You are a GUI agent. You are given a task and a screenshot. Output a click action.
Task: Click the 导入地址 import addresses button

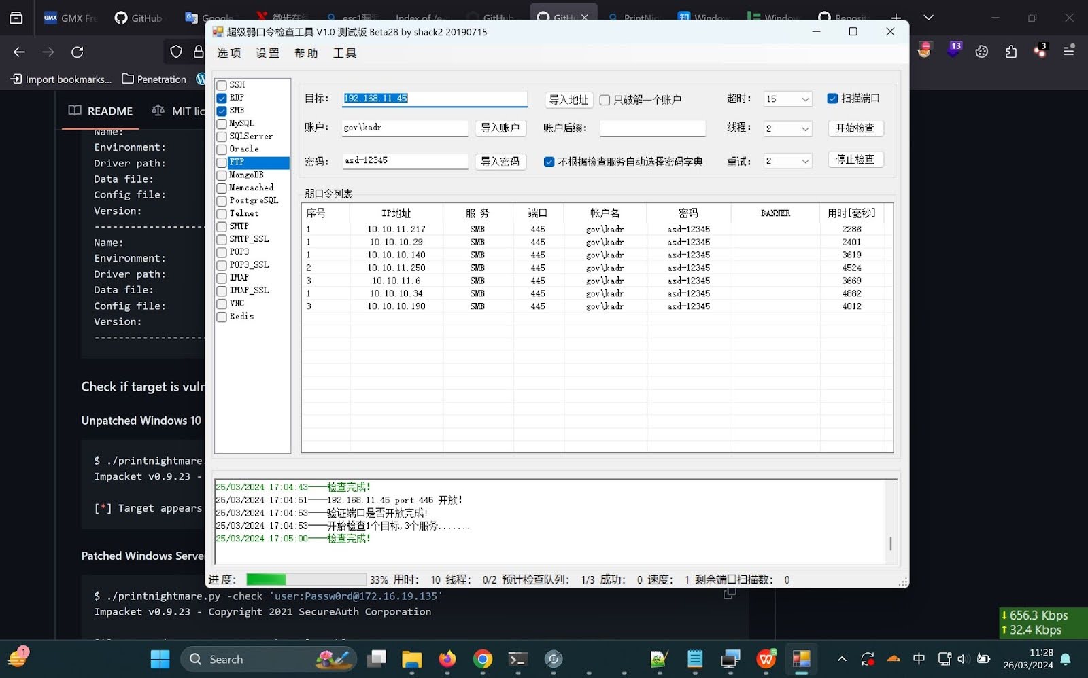pyautogui.click(x=568, y=99)
